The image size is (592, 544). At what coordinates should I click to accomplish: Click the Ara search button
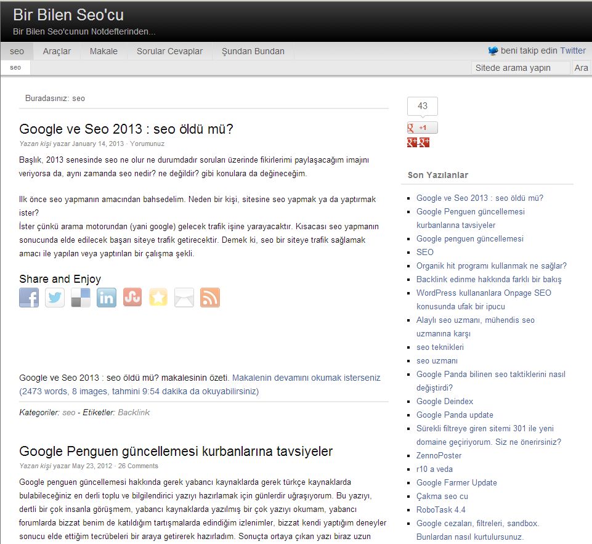[x=581, y=68]
